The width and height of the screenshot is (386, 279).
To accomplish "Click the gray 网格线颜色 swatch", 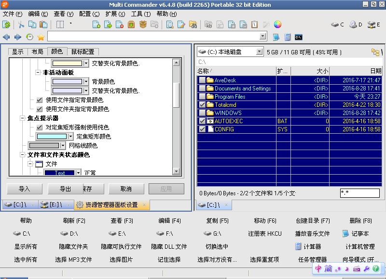I will point(44,145).
